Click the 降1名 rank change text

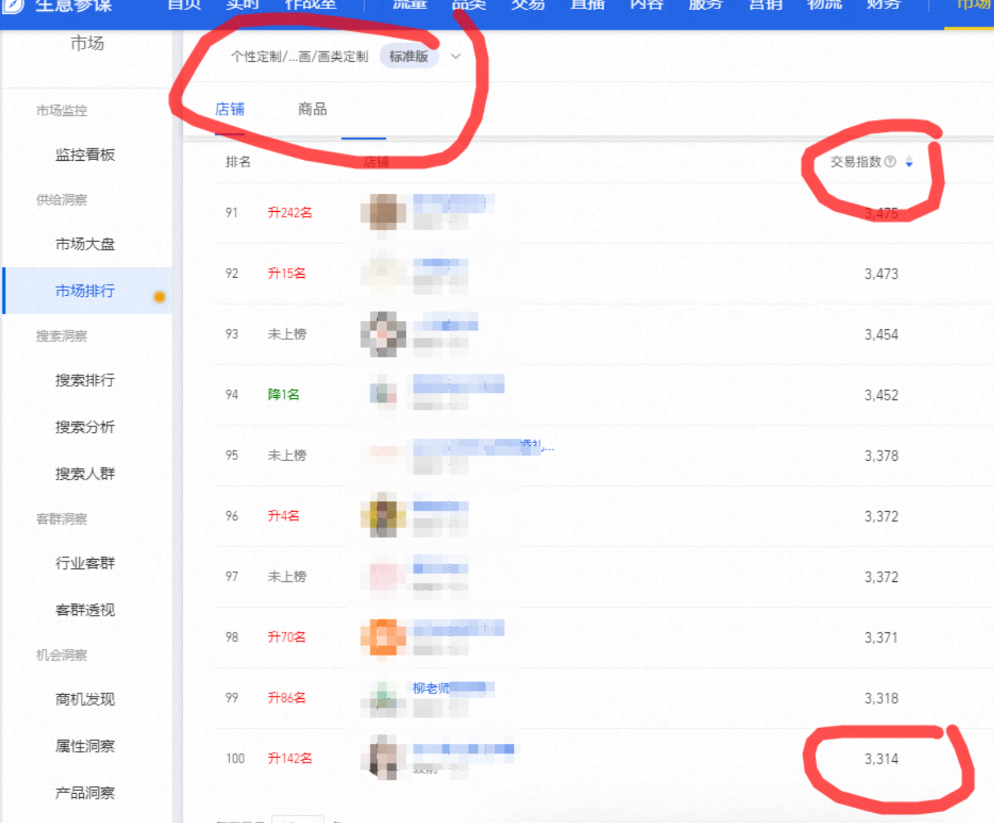[283, 395]
